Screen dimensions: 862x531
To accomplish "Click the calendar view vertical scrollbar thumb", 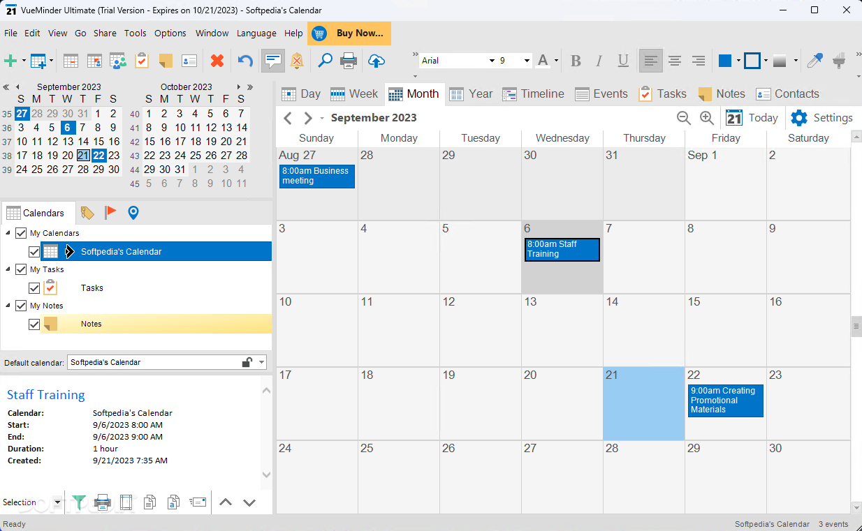I will 856,326.
